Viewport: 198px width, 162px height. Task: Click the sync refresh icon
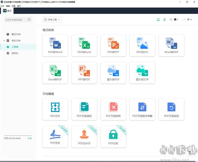(x=164, y=20)
